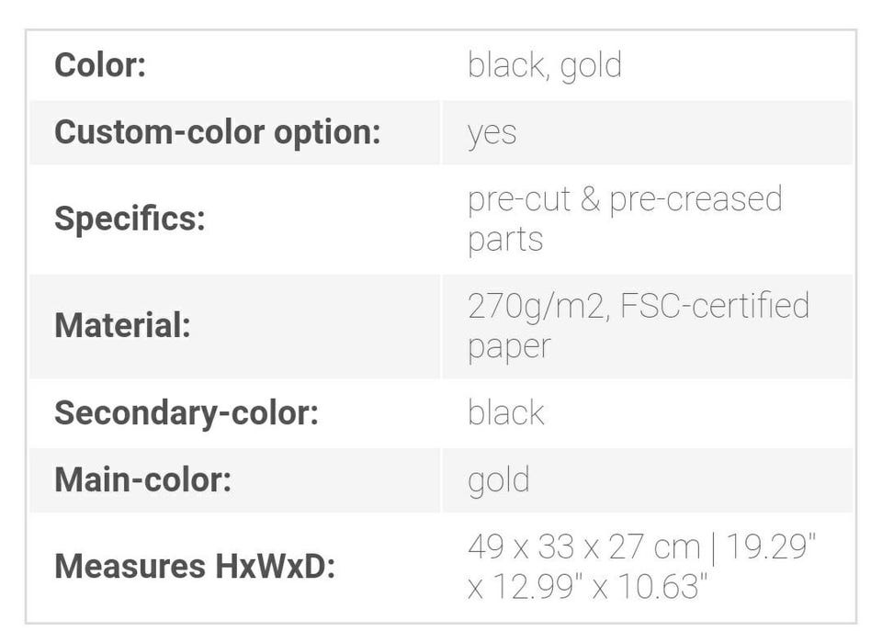Click the word paper in Material value
The image size is (882, 631).
(x=509, y=348)
